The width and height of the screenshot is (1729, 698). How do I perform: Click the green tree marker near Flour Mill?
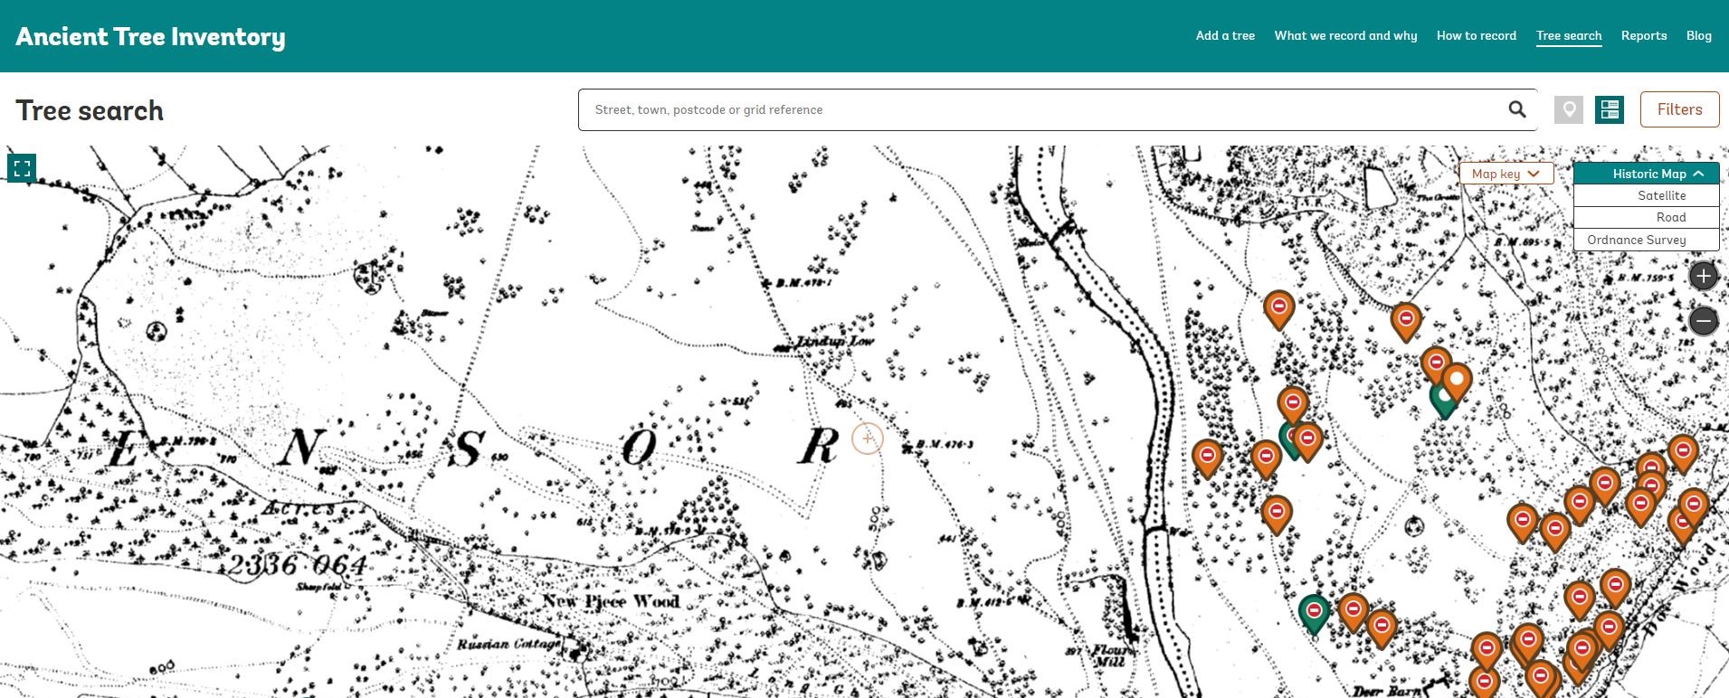pos(1314,612)
